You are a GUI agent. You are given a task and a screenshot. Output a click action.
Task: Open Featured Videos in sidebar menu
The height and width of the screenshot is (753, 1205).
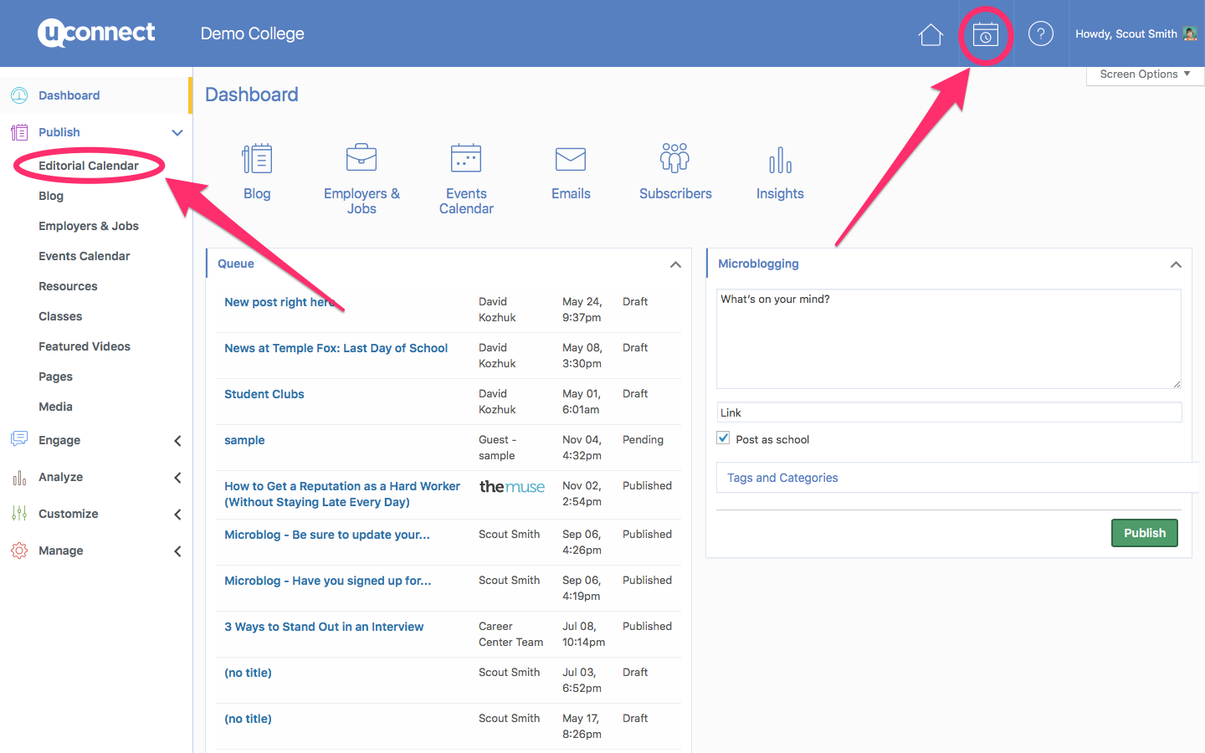point(85,346)
